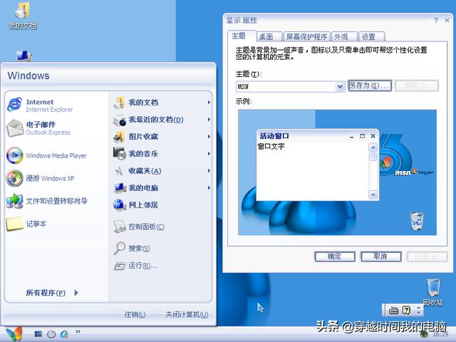
Task: Click show desktop quick launch icon
Action: click(38, 334)
